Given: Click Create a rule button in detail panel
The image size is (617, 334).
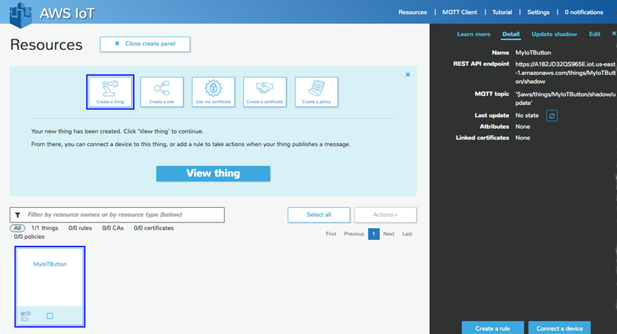Looking at the screenshot, I should coord(493,327).
